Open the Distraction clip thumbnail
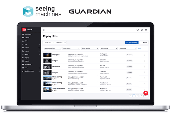 click(x=47, y=66)
